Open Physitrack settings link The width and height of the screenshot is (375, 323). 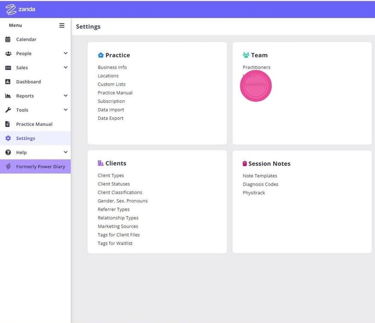pos(254,193)
